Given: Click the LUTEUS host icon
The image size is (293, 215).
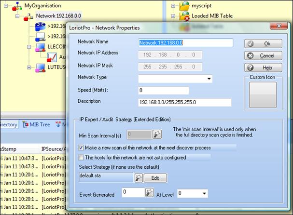Looking at the screenshot, I should 41,67.
